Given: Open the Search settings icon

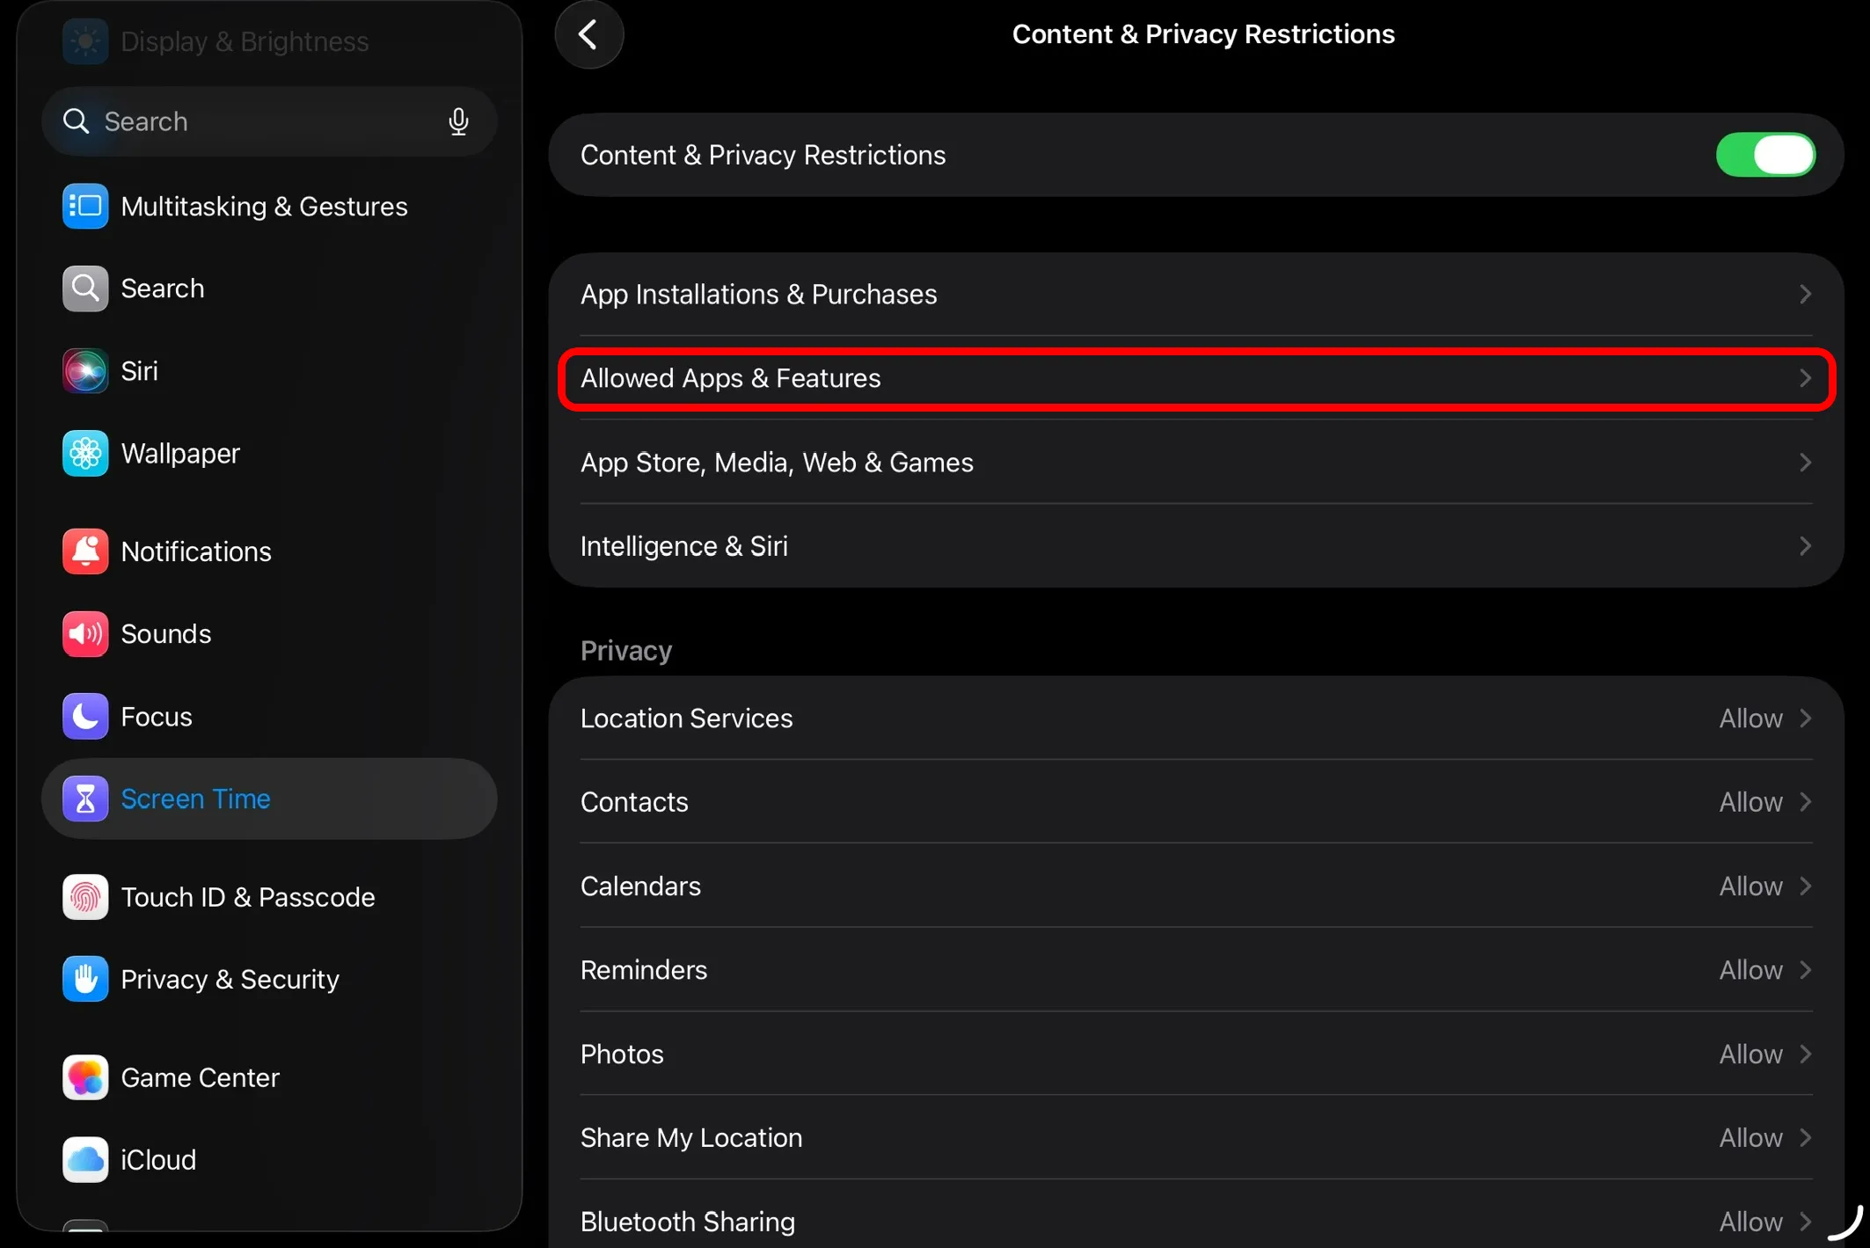Looking at the screenshot, I should click(x=85, y=288).
